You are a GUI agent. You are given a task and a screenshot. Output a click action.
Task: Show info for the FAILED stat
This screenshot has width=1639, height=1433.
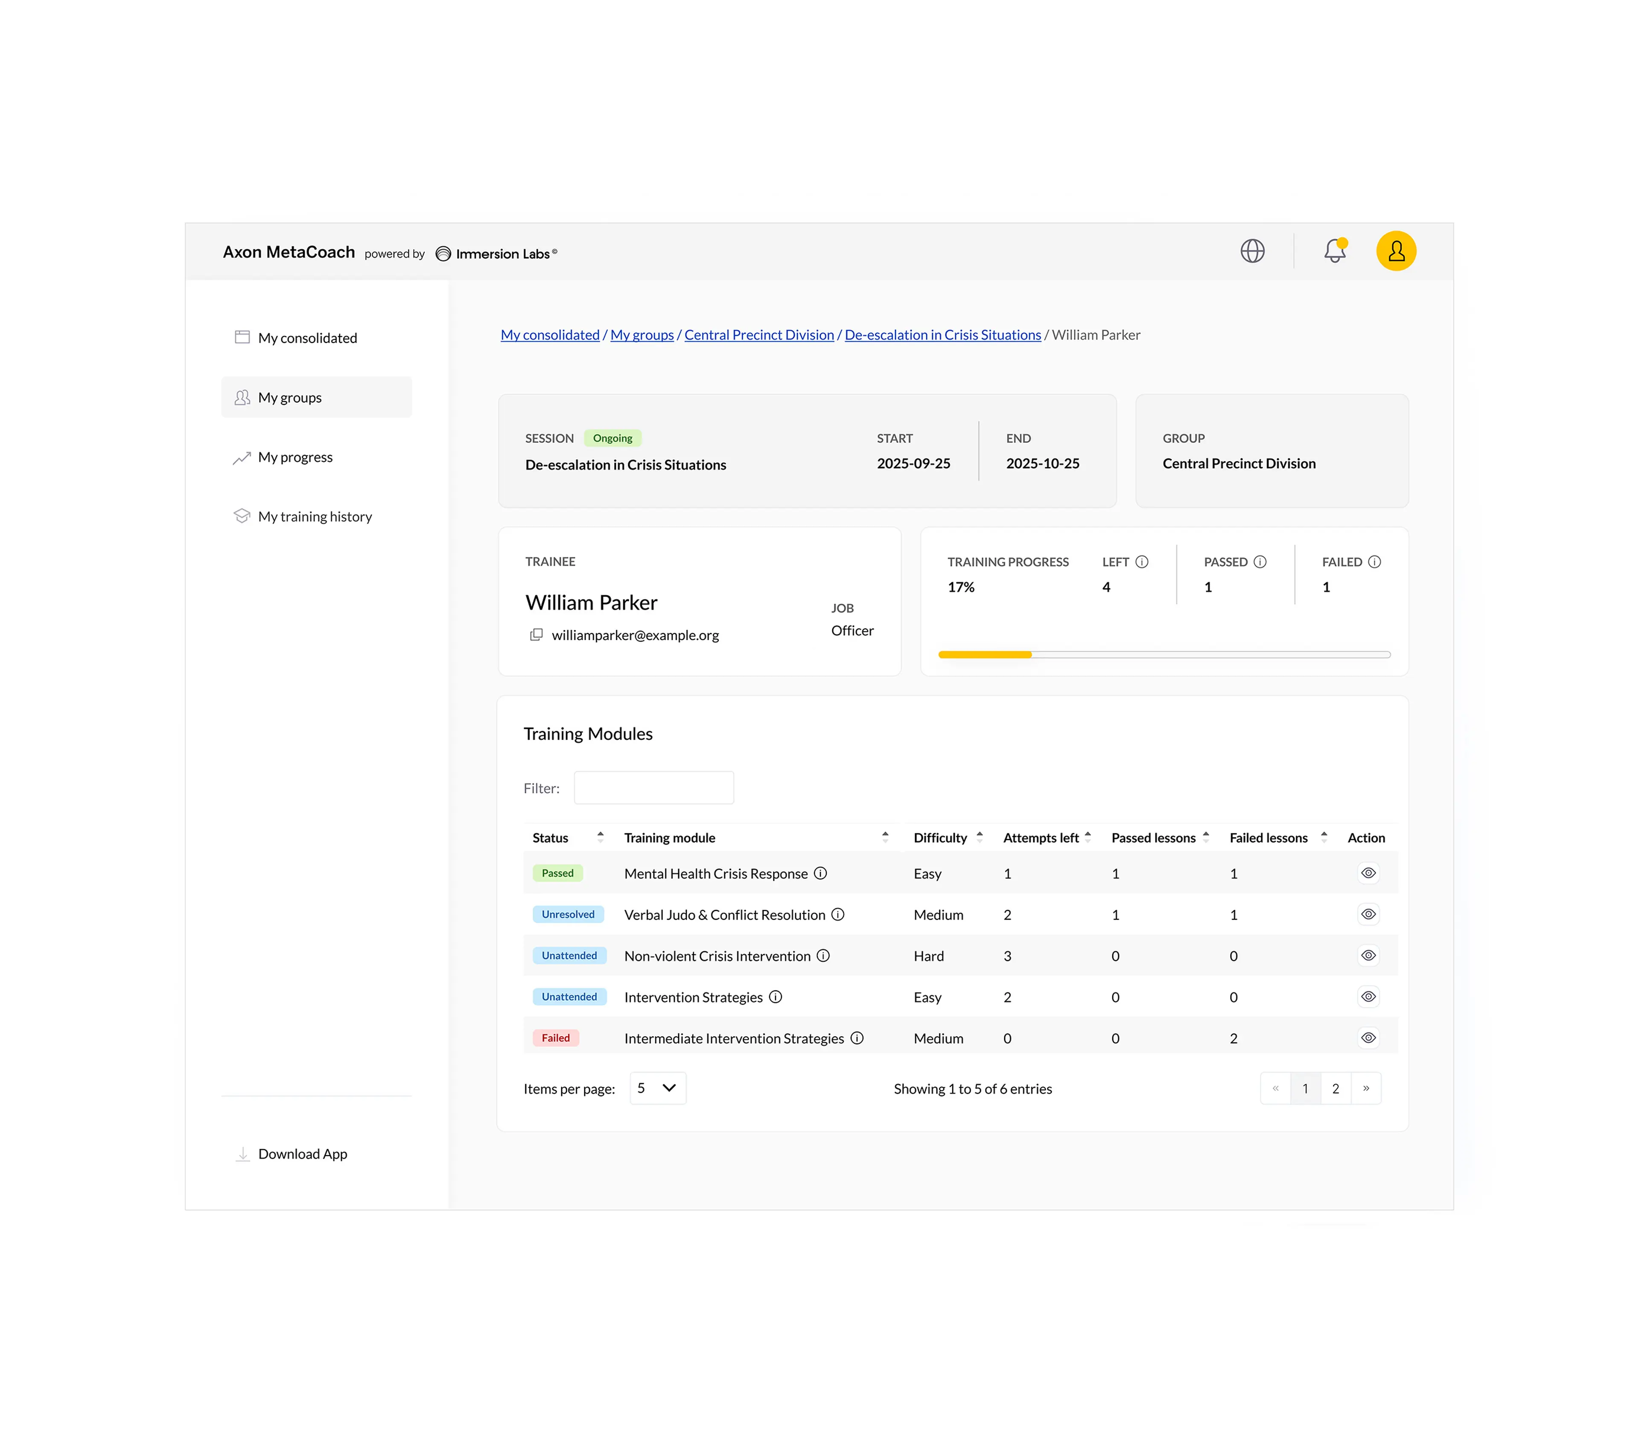pyautogui.click(x=1374, y=562)
